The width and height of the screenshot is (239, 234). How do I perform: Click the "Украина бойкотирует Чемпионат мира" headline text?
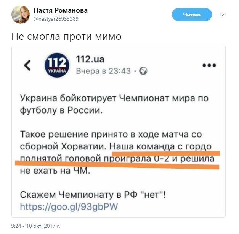point(114,99)
